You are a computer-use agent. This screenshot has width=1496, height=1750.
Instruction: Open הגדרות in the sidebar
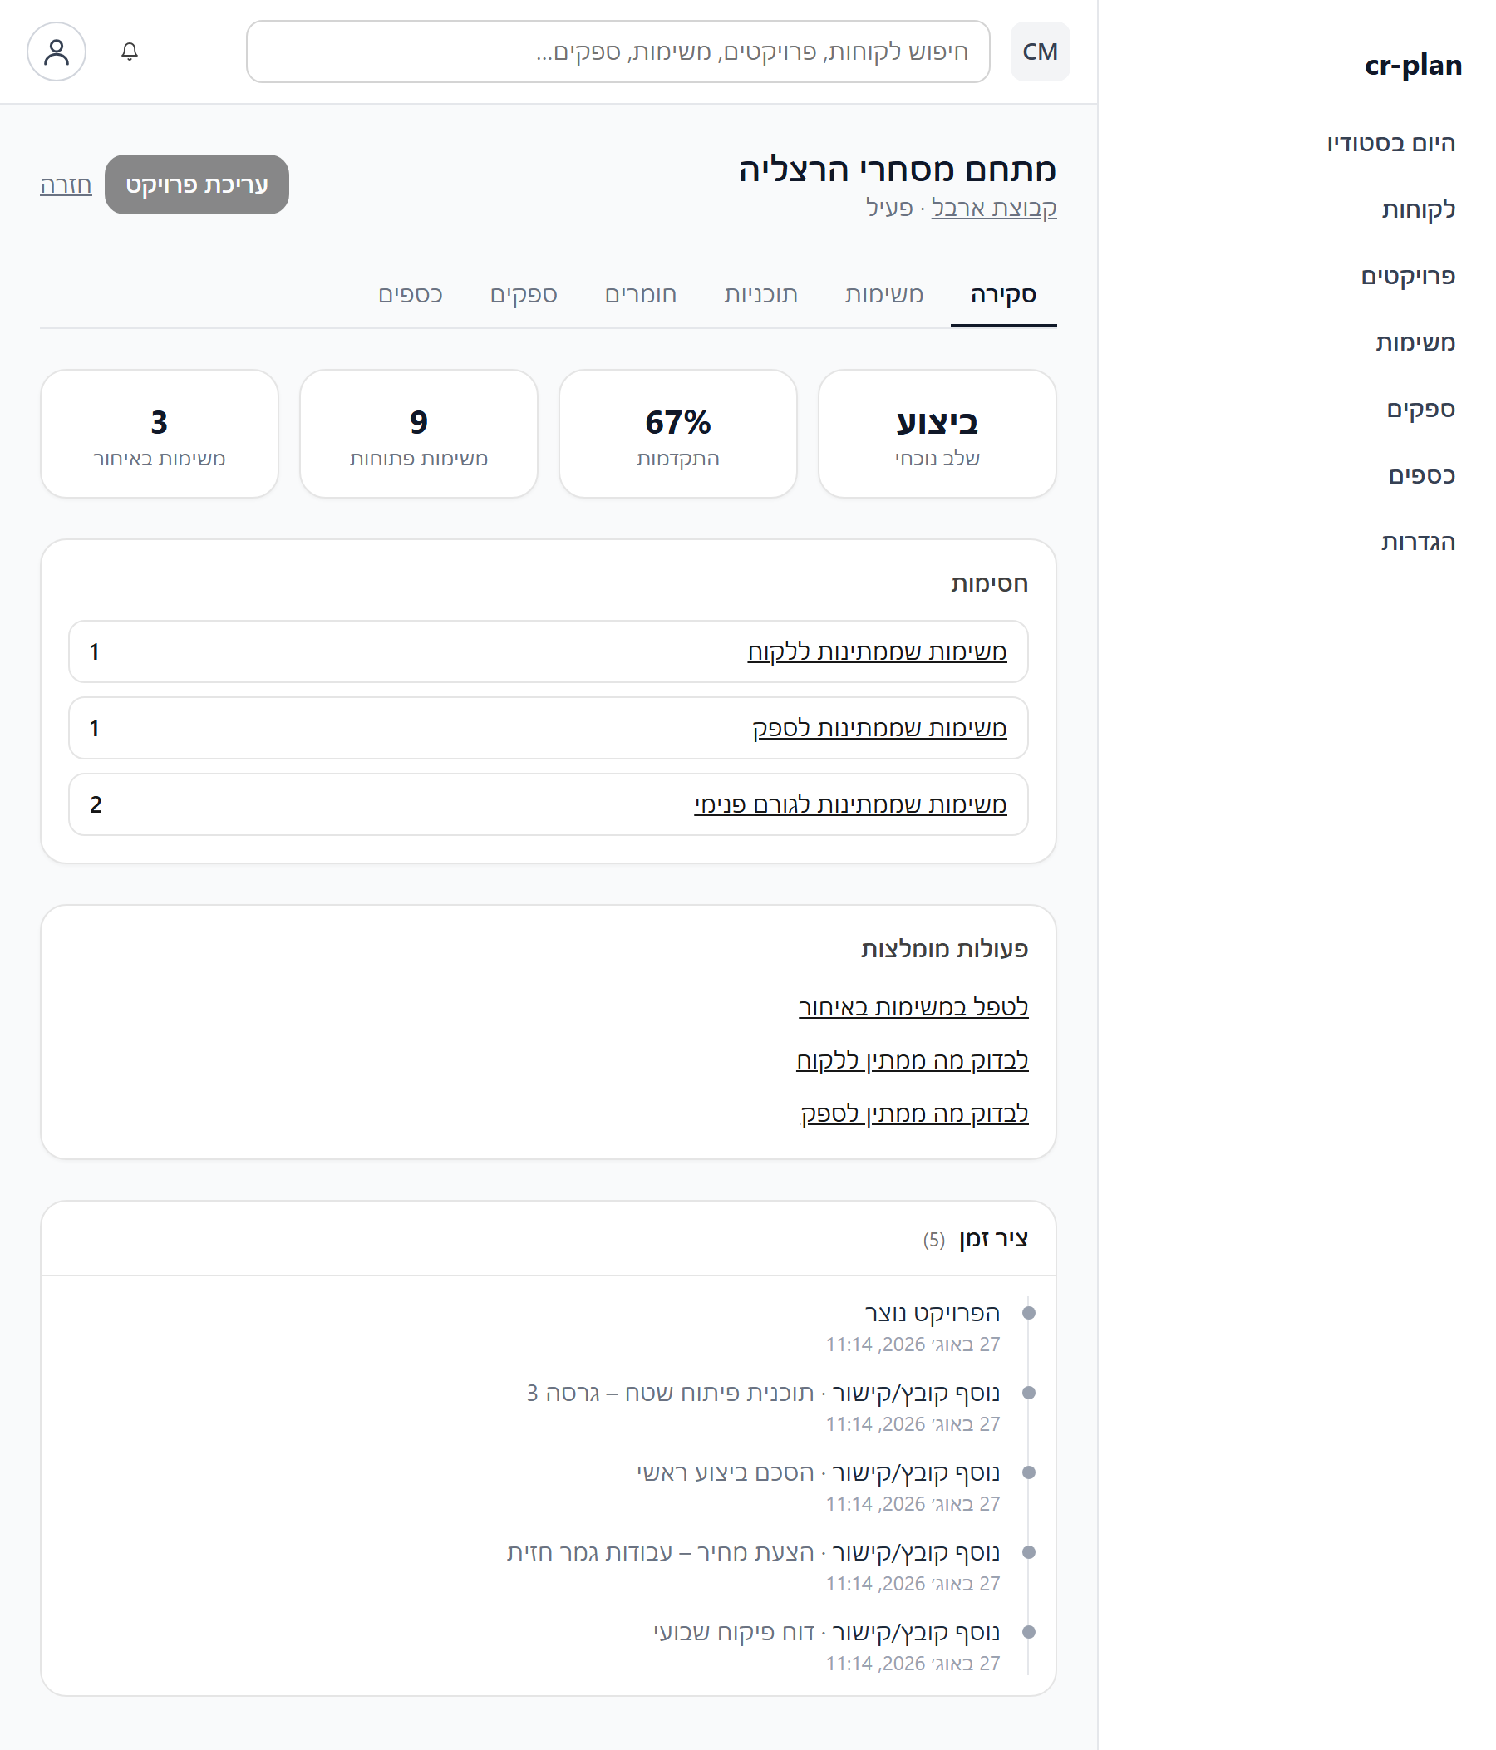point(1417,543)
